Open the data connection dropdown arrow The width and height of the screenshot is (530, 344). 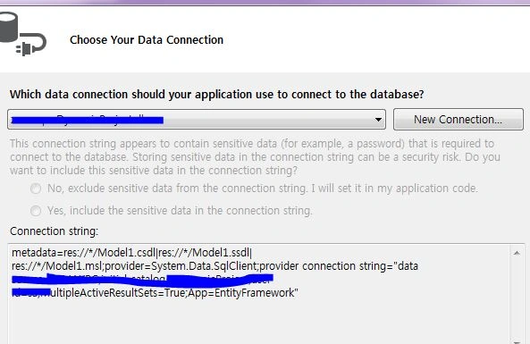click(378, 120)
